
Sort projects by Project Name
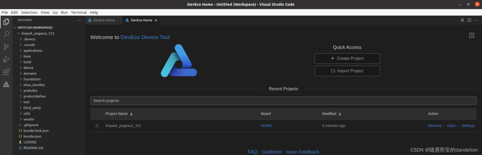[x=131, y=114]
